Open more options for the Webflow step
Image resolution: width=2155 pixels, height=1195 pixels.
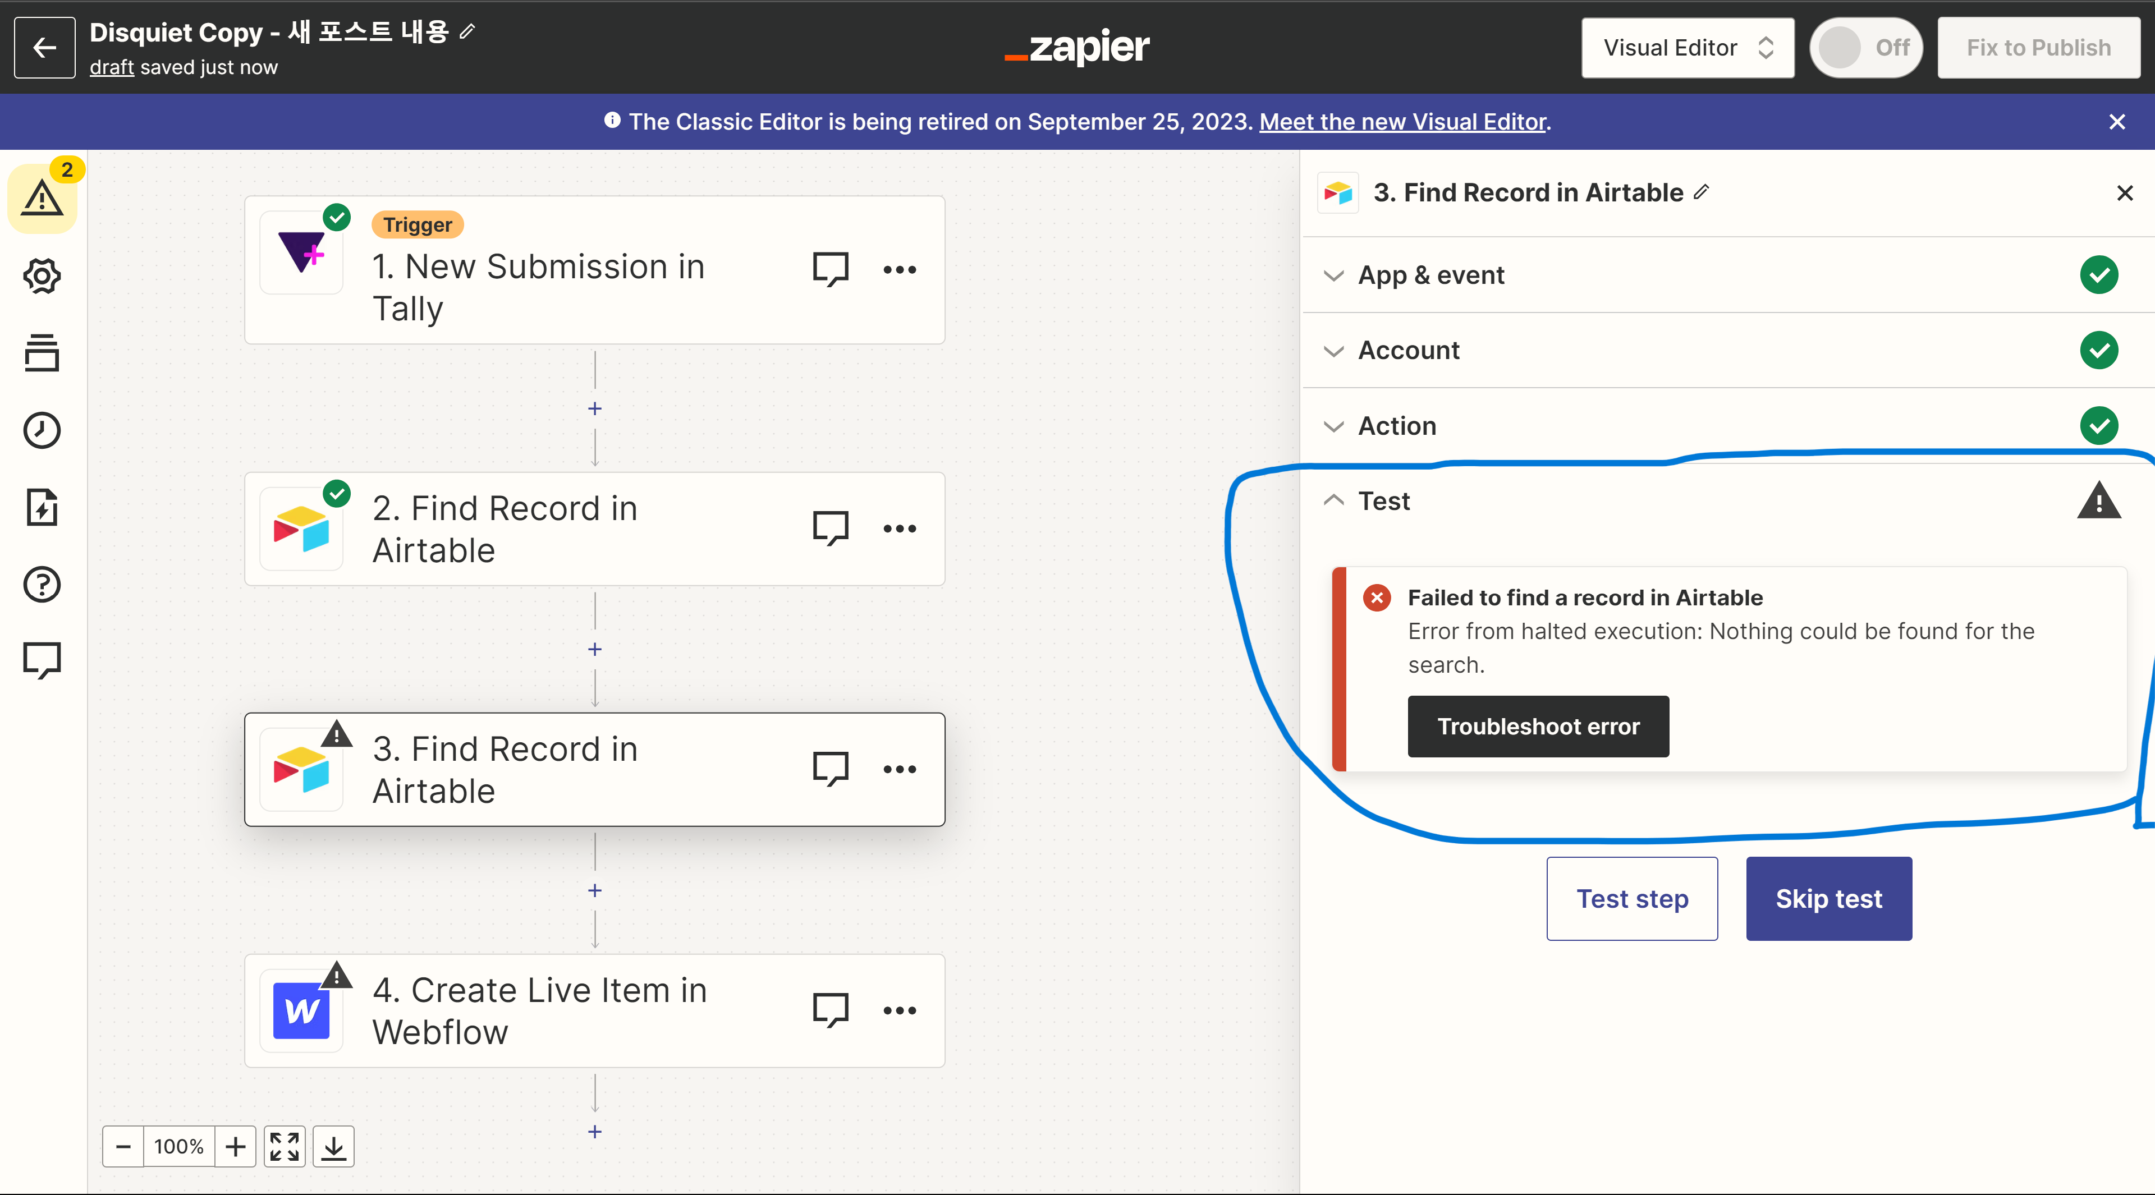coord(899,1010)
